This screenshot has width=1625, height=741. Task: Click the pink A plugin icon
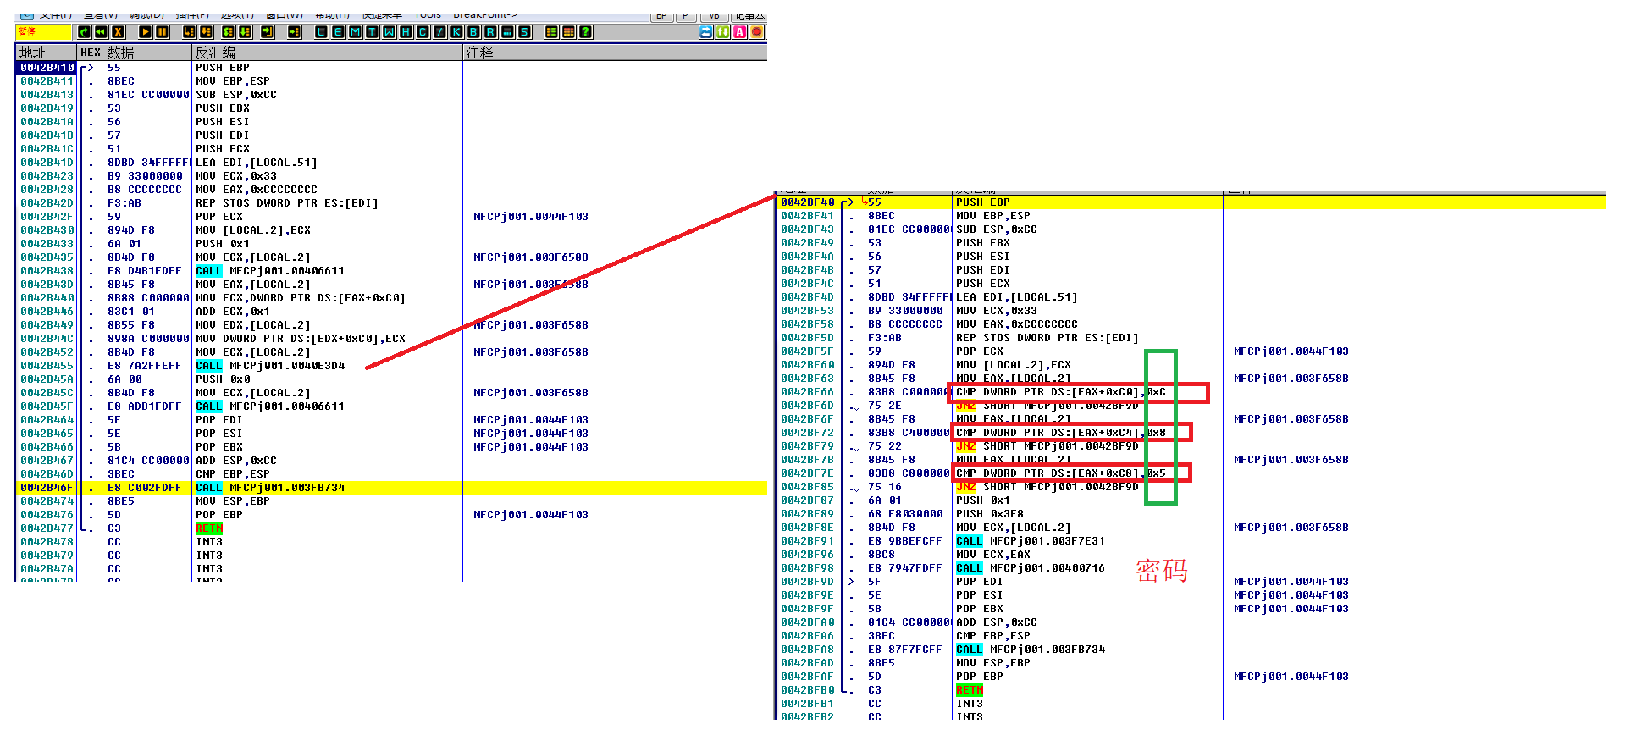click(739, 32)
